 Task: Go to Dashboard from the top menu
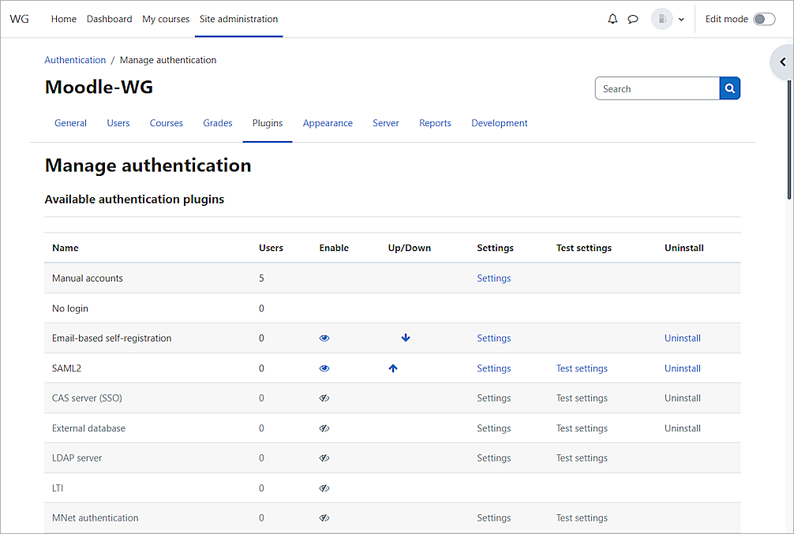tap(109, 19)
